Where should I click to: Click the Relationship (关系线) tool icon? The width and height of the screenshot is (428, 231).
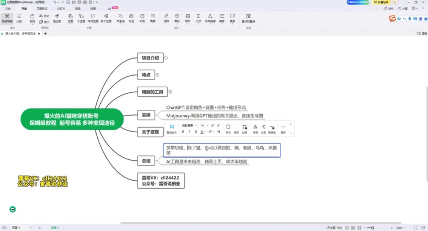point(120,18)
